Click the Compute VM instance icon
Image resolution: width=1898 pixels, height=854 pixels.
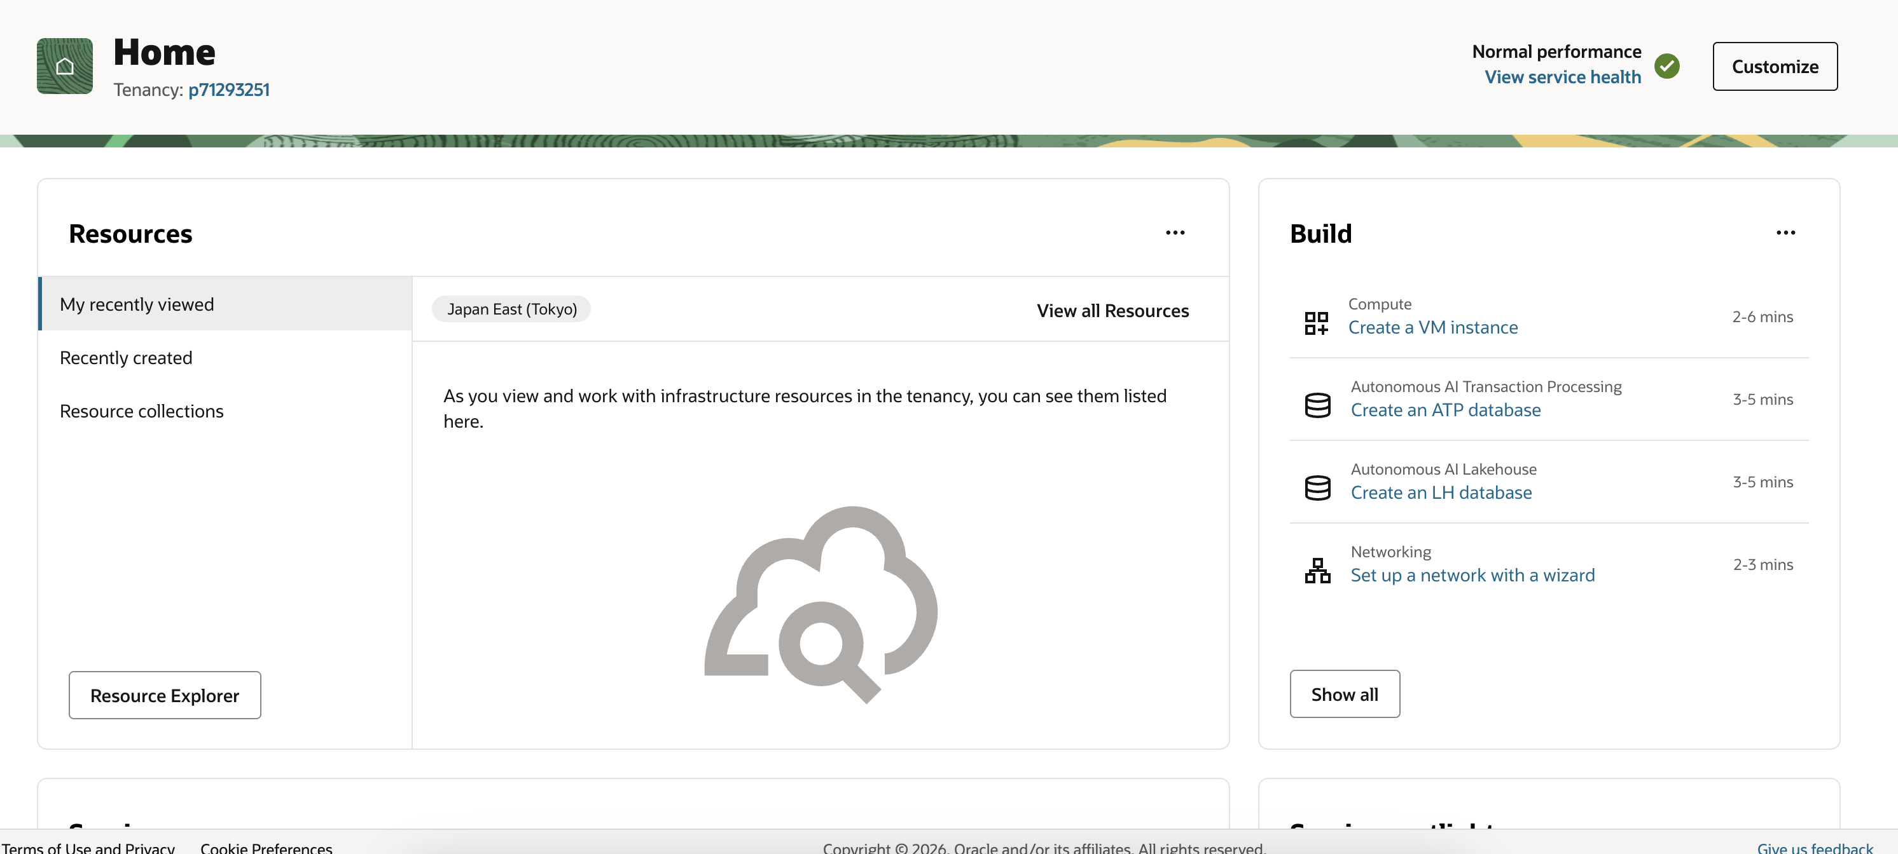tap(1317, 322)
